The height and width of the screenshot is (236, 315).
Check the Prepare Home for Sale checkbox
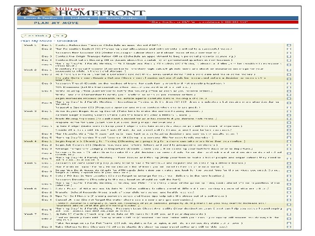289,122
